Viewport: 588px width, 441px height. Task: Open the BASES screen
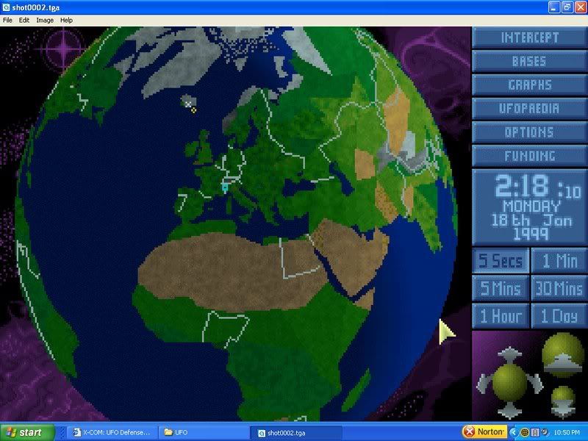(x=529, y=61)
